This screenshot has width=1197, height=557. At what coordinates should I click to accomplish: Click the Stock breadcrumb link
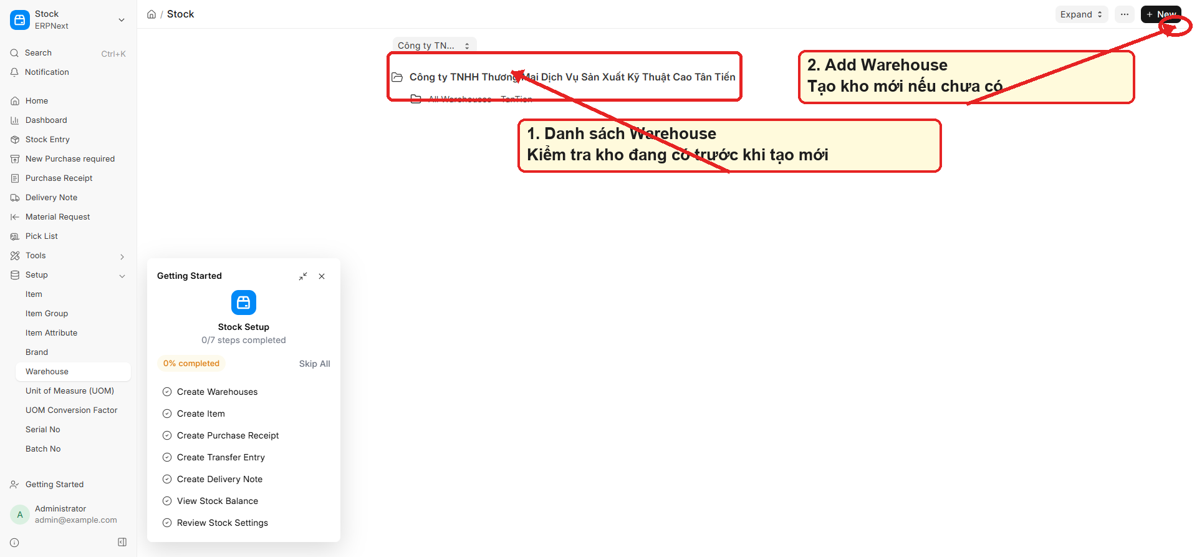pyautogui.click(x=181, y=14)
